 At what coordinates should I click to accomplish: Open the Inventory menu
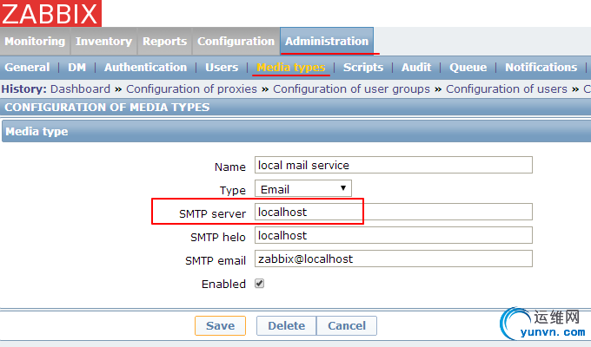pos(103,41)
